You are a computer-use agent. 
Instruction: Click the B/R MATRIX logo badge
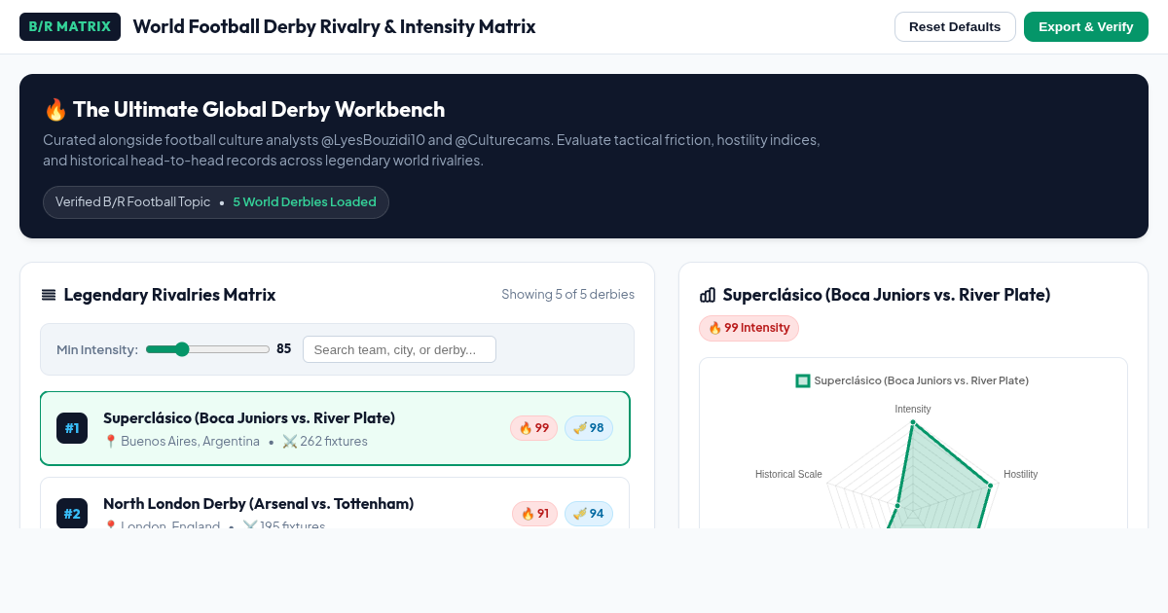coord(70,26)
